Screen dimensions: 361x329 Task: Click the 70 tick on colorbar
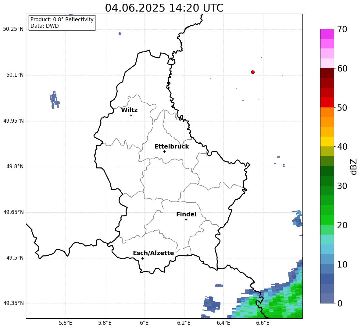point(342,30)
